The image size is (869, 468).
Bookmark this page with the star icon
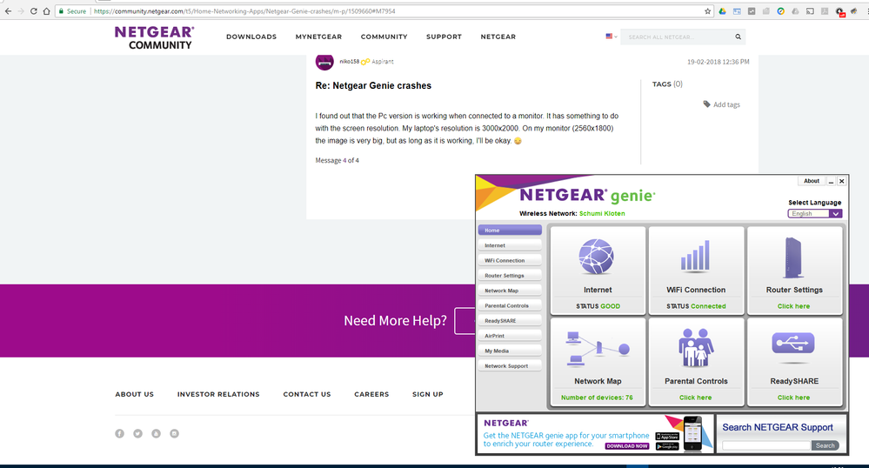point(708,11)
